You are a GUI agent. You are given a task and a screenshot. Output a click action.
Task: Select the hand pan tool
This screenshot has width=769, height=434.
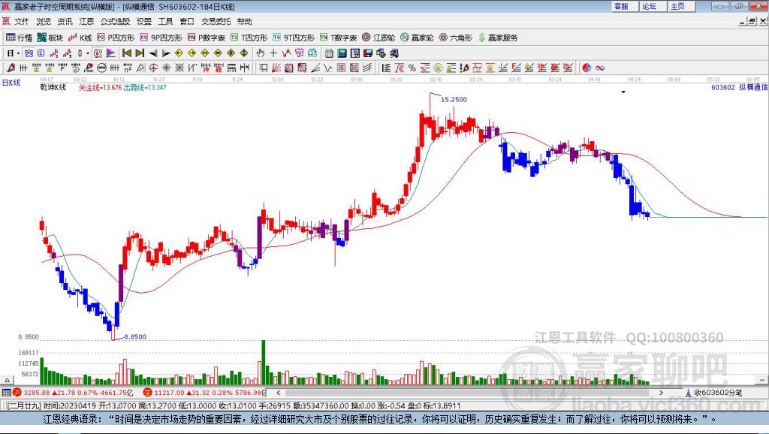click(x=261, y=53)
